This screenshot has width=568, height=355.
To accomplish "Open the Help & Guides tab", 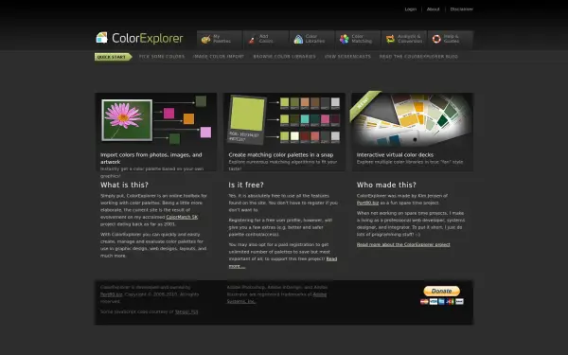I will [x=451, y=39].
